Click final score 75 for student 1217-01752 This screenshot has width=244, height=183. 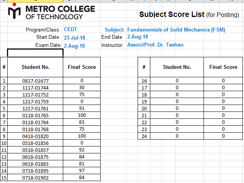click(x=82, y=94)
